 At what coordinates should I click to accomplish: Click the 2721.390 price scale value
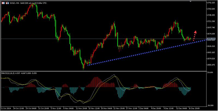click(x=211, y=21)
